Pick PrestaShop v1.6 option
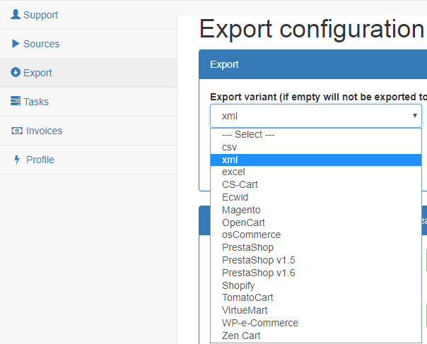Screen dimensions: 427x344 (x=316, y=273)
